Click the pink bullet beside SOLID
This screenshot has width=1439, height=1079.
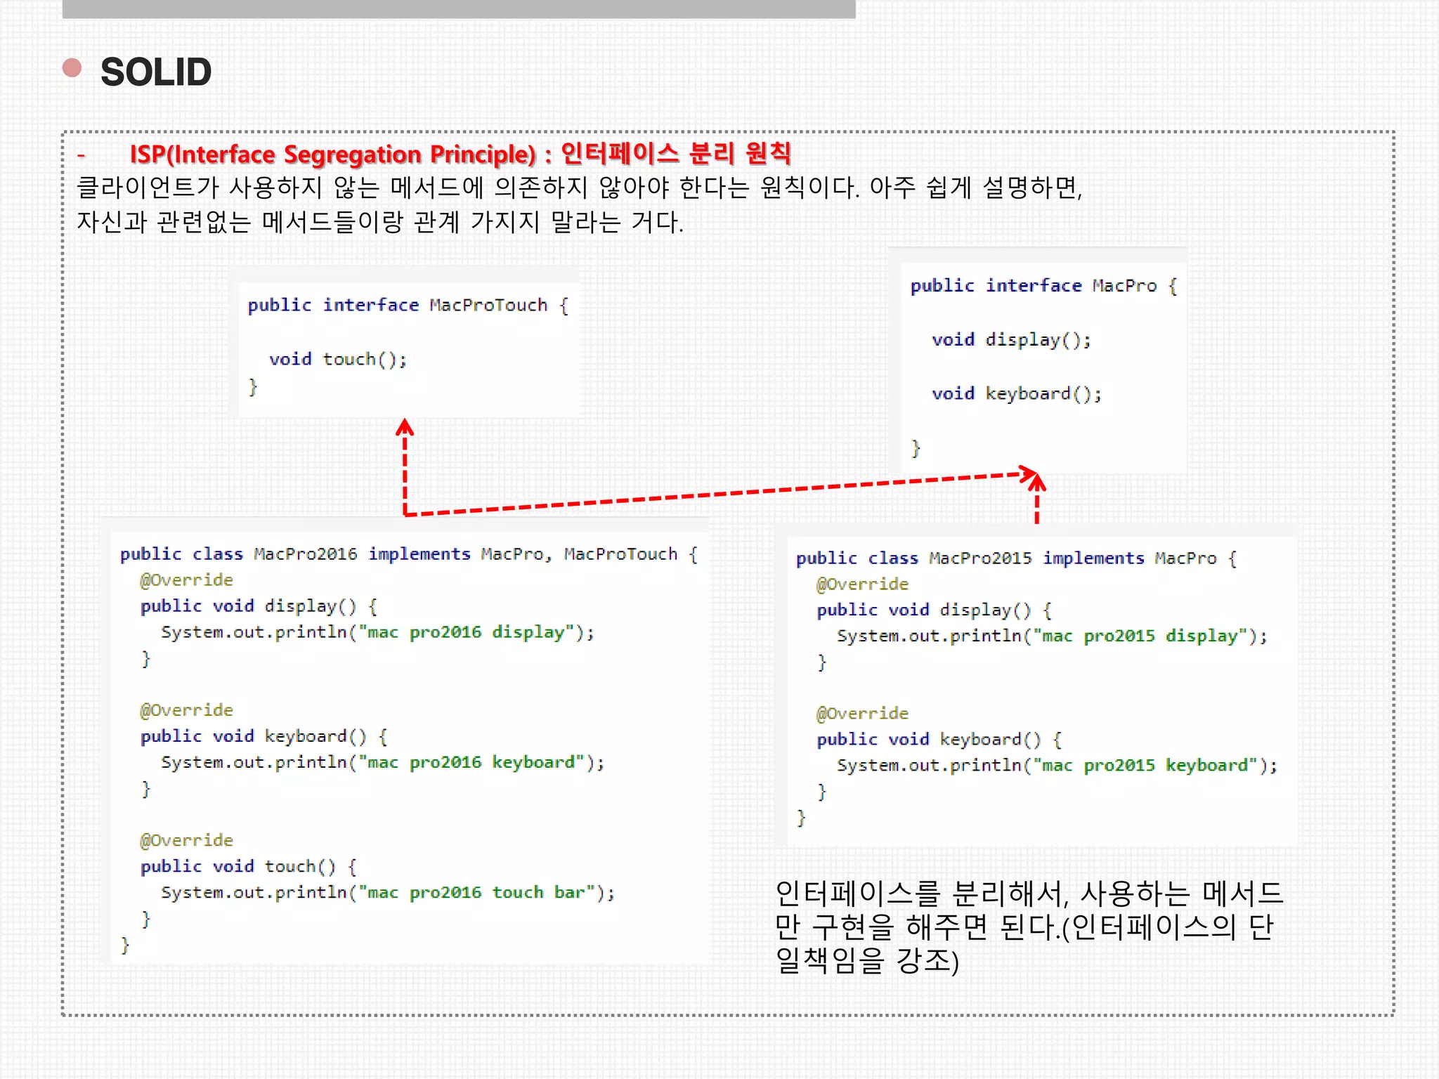point(72,67)
